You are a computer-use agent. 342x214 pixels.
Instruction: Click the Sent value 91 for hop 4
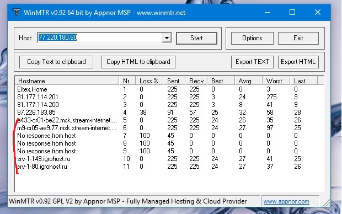(x=170, y=113)
